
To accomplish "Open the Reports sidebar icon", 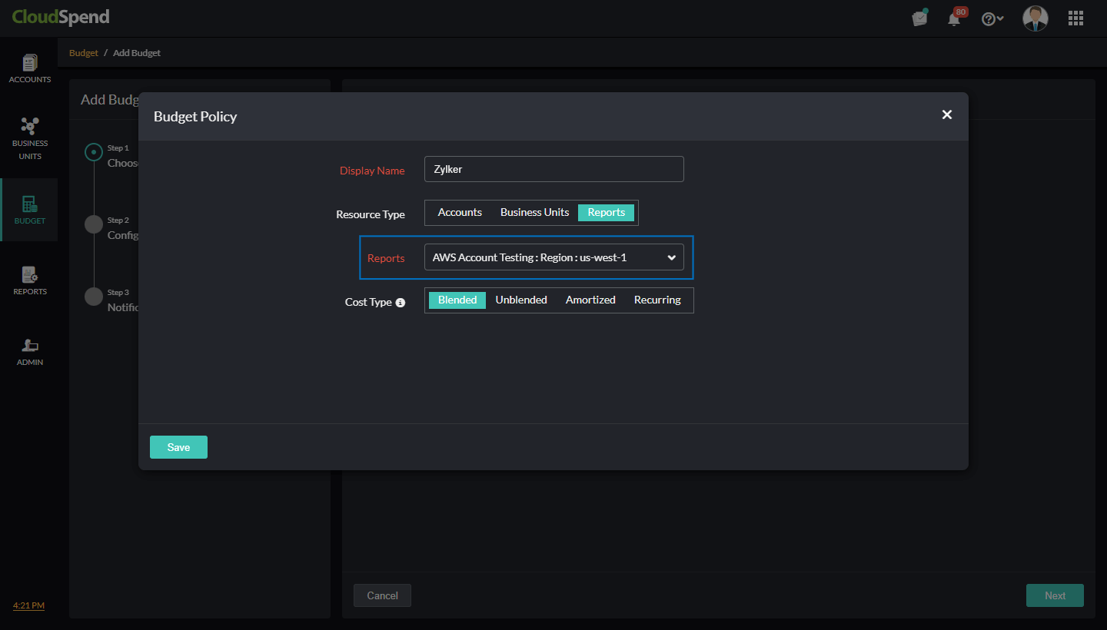I will (x=29, y=280).
